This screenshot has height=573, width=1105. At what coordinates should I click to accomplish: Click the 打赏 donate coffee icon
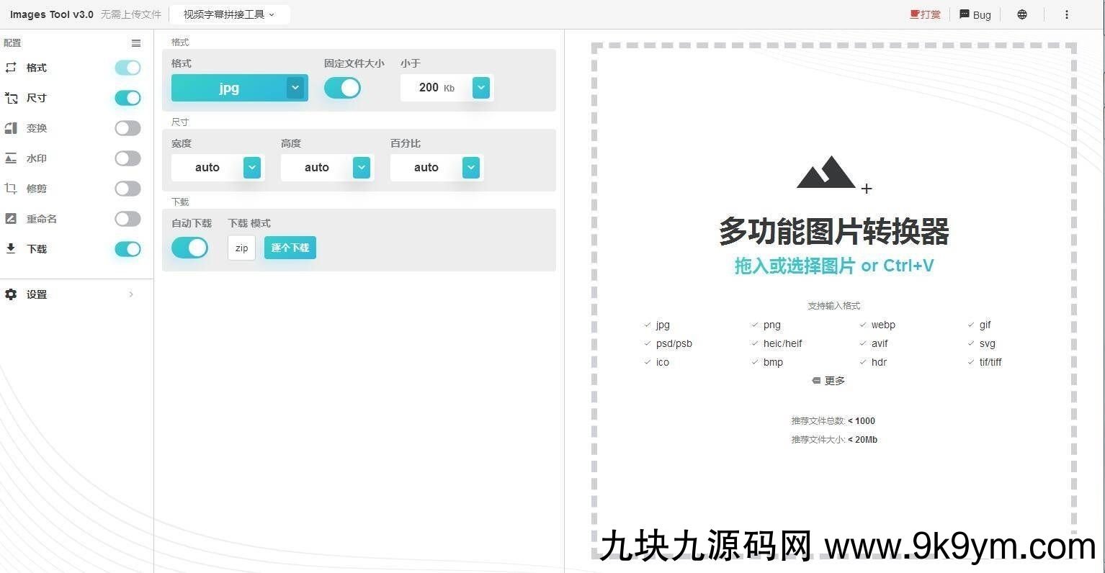[915, 14]
